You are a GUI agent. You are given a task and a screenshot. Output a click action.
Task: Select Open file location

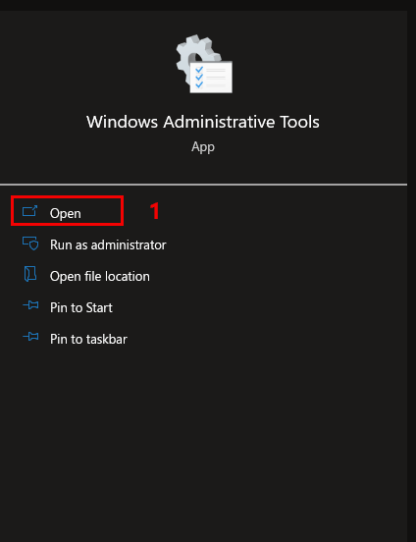coord(100,276)
